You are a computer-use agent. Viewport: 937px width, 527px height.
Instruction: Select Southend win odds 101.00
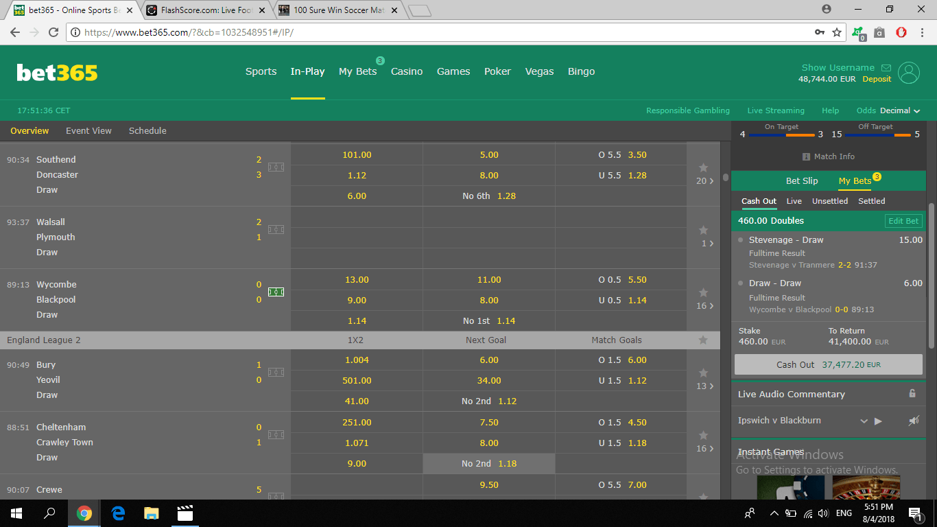357,155
